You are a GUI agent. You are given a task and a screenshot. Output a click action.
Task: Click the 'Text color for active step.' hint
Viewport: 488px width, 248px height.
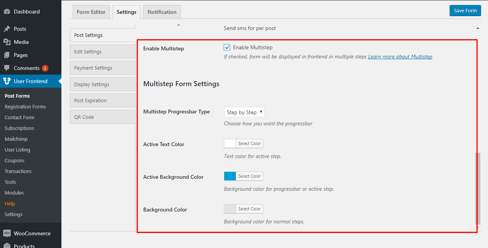(252, 156)
